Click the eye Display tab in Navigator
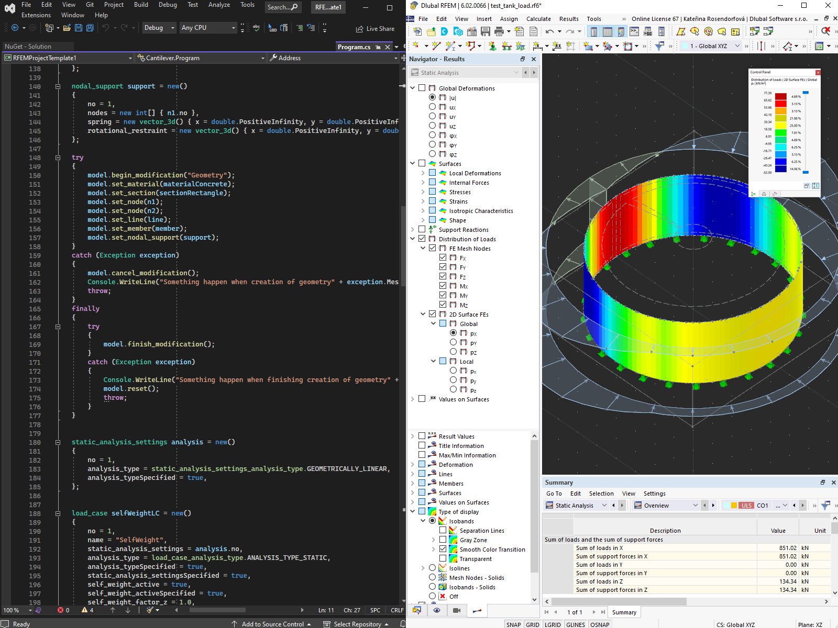 tap(437, 610)
